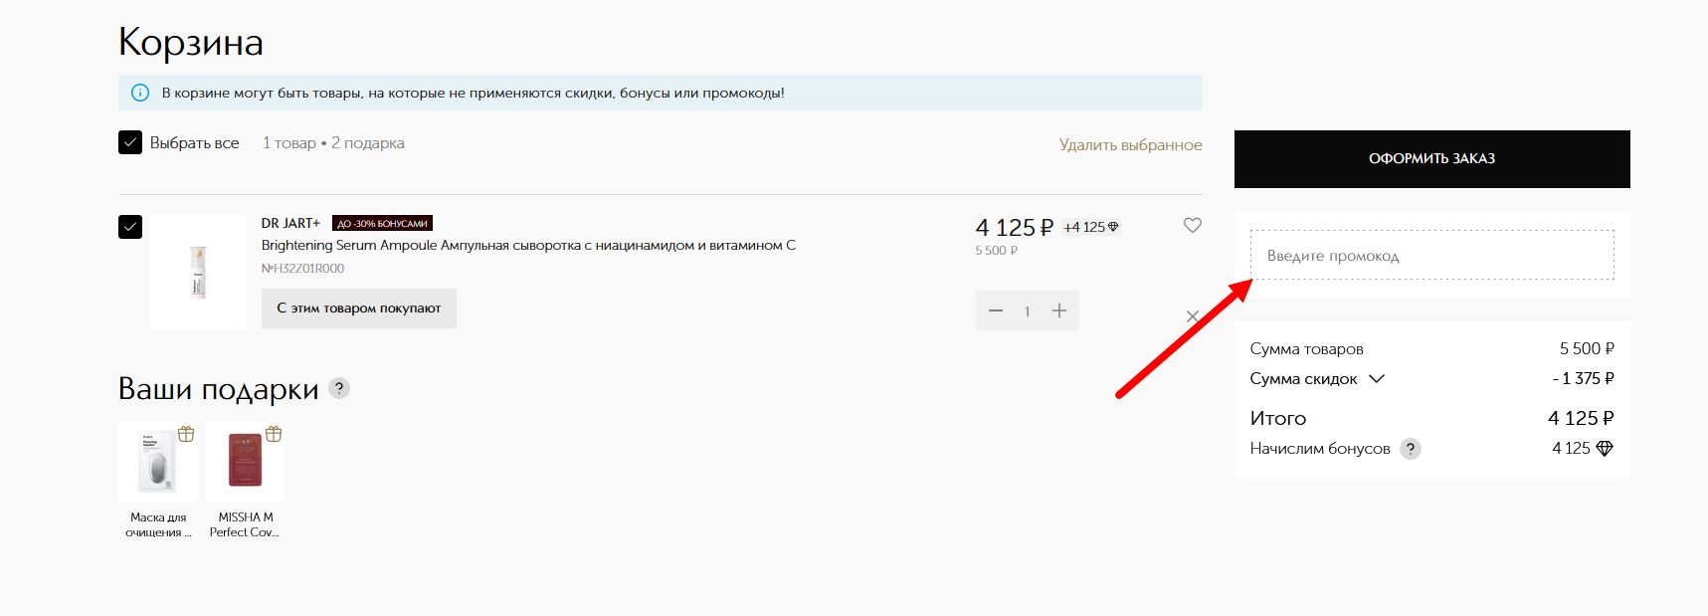Click the MISSHA M Perfect Cov... gift caption
1708x616 pixels.
pos(245,524)
